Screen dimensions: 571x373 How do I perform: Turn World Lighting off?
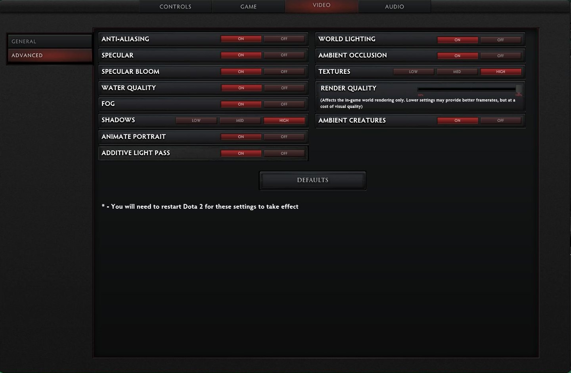(x=501, y=40)
